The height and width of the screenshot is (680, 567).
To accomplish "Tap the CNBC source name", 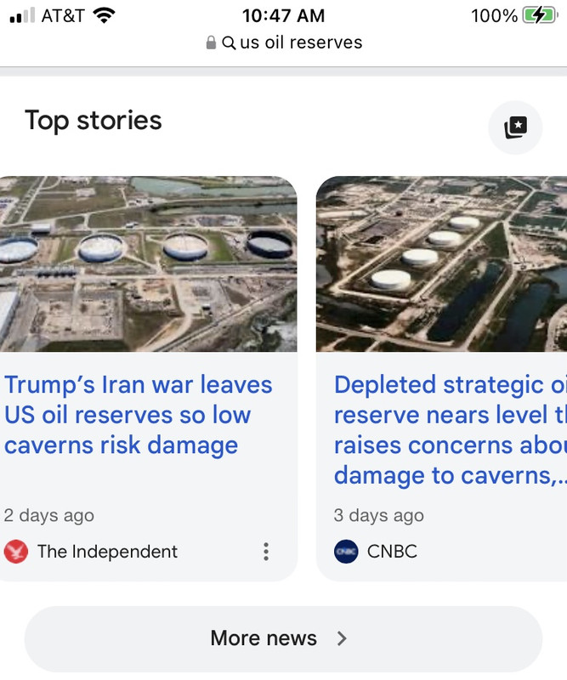I will tap(392, 552).
